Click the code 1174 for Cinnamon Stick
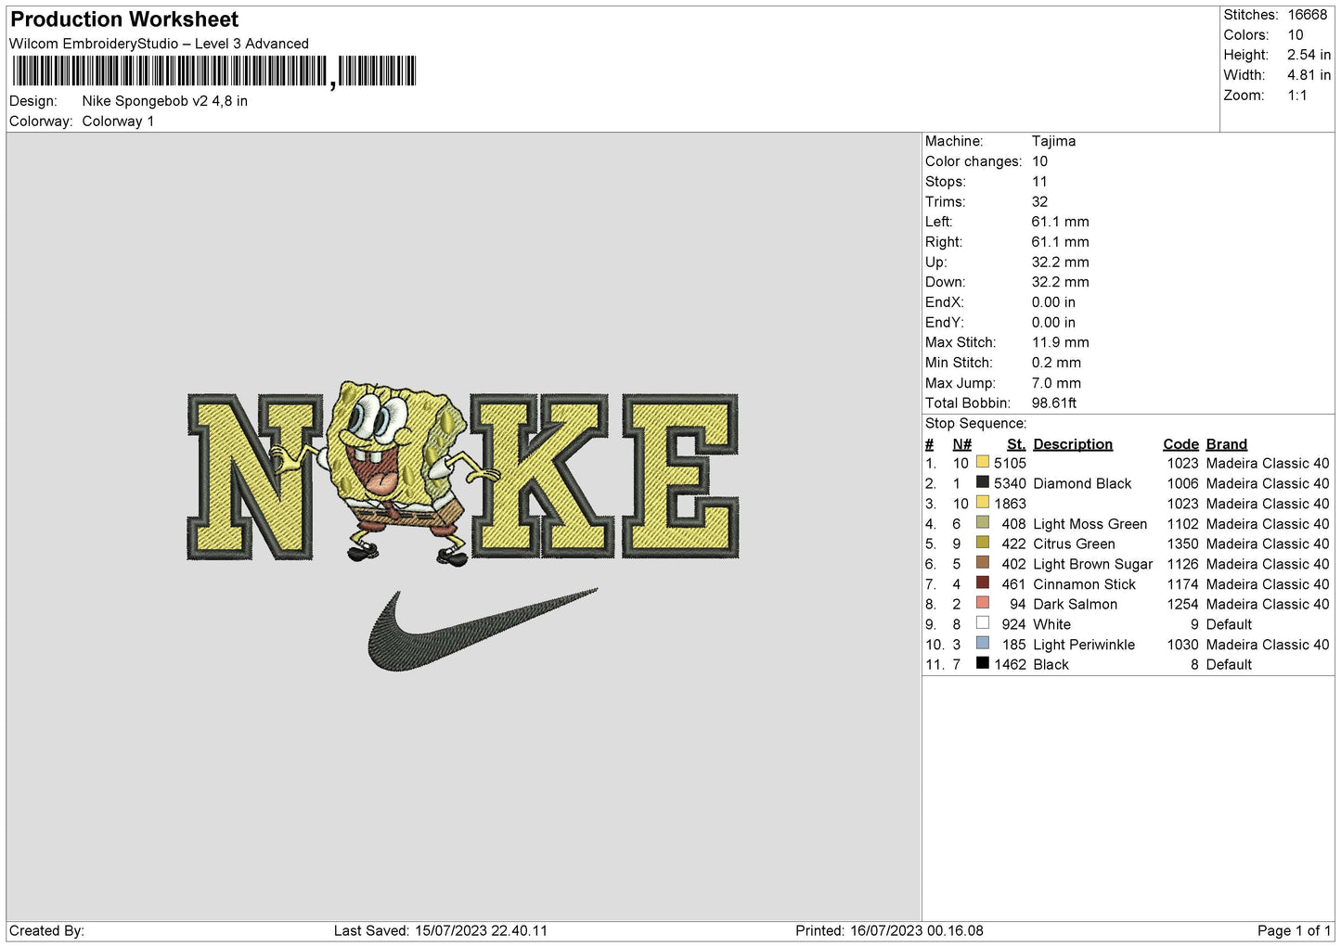 [x=1182, y=584]
